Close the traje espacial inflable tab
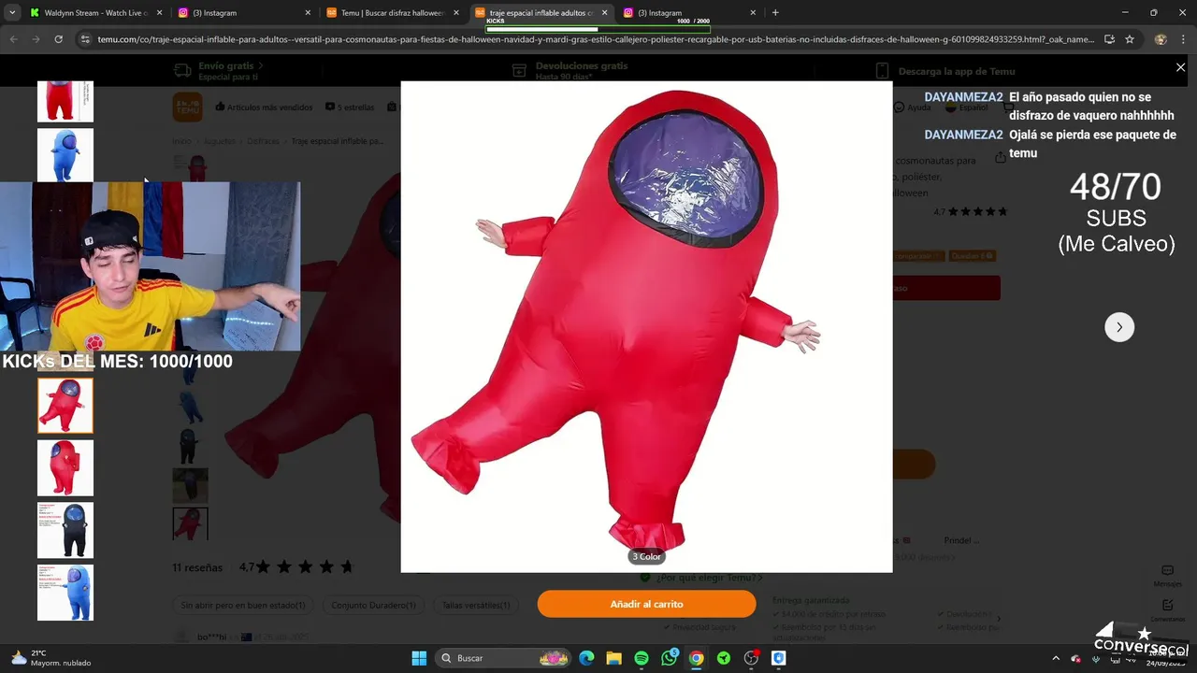The width and height of the screenshot is (1197, 673). pos(604,13)
